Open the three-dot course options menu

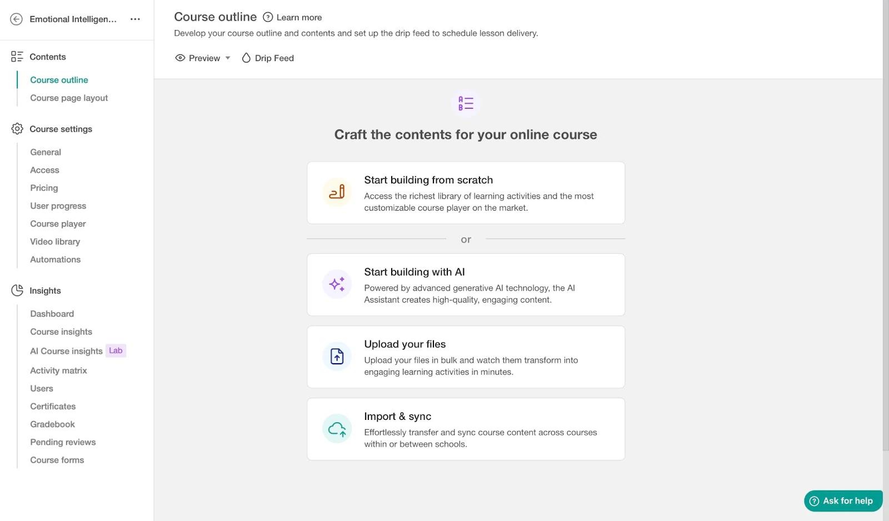click(135, 19)
